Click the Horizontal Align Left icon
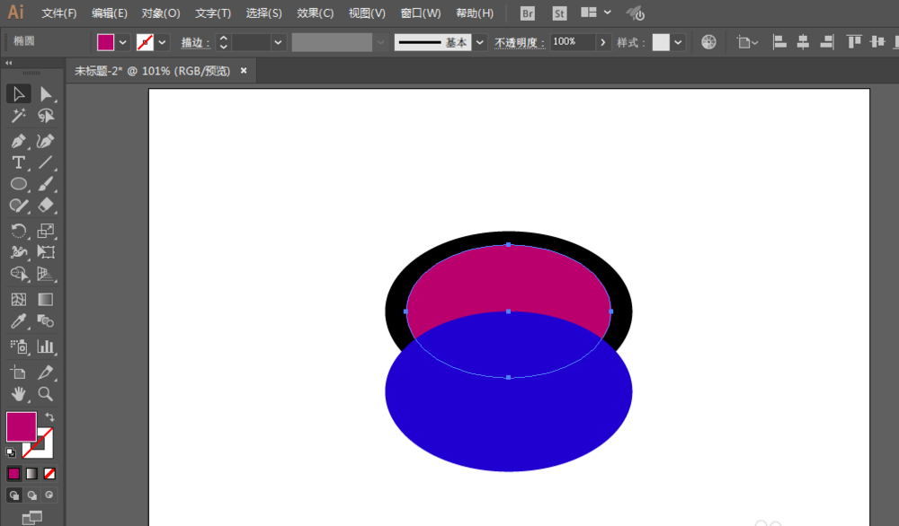The width and height of the screenshot is (899, 526). tap(779, 42)
